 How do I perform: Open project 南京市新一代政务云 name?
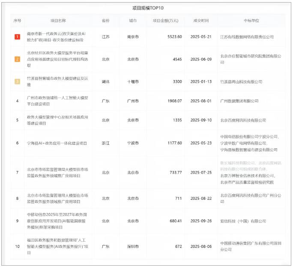pos(56,37)
